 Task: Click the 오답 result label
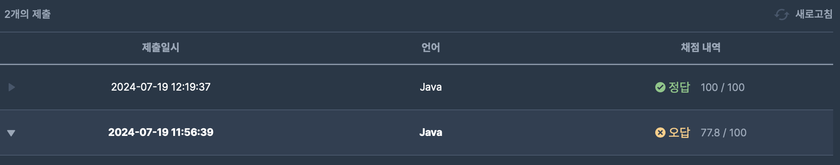coord(679,133)
